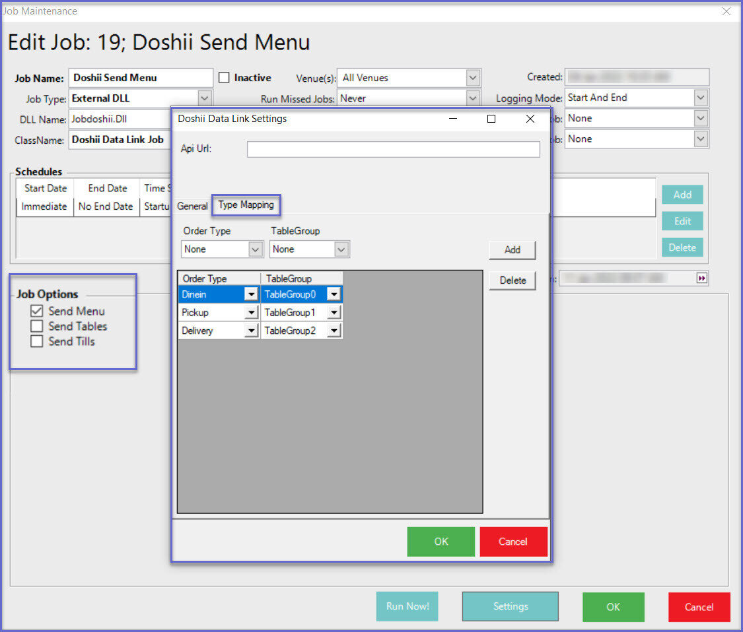Screen dimensions: 743x632
Task: Open the job Settings button
Action: (x=511, y=606)
